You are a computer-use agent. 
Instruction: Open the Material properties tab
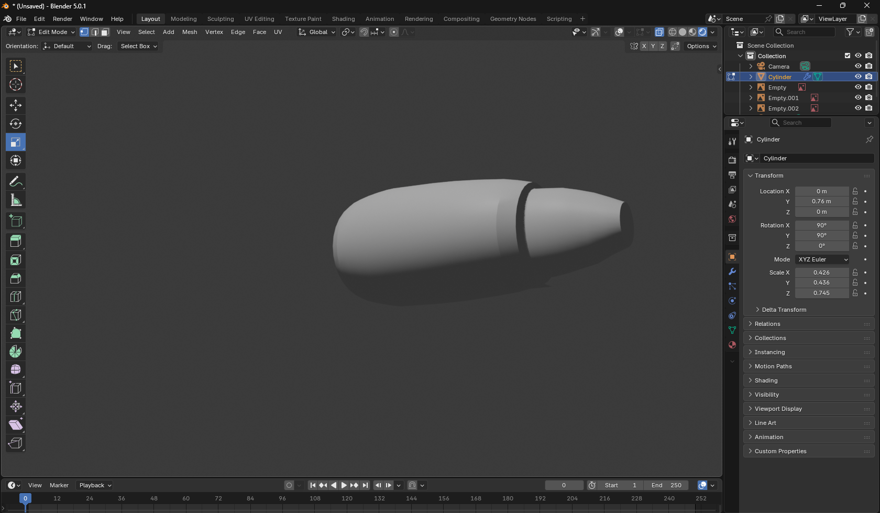tap(732, 345)
